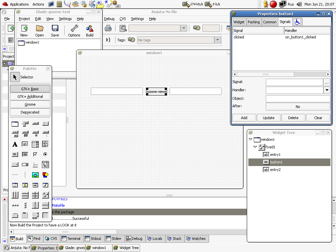Open the Common tab in Properties
Image resolution: width=336 pixels, height=252 pixels.
click(x=270, y=22)
